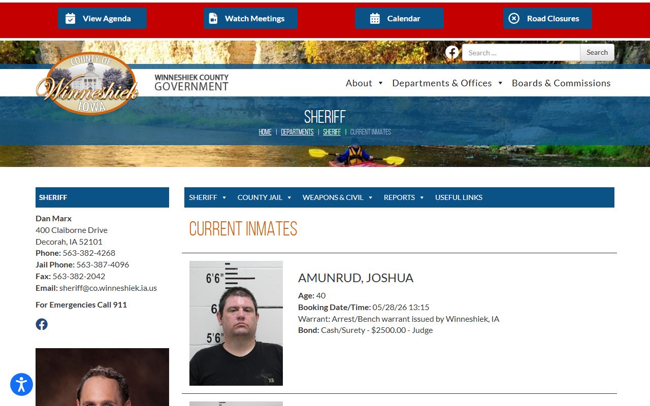Click the Sheriff portrait photo in sidebar
The image size is (650, 406).
click(x=102, y=377)
